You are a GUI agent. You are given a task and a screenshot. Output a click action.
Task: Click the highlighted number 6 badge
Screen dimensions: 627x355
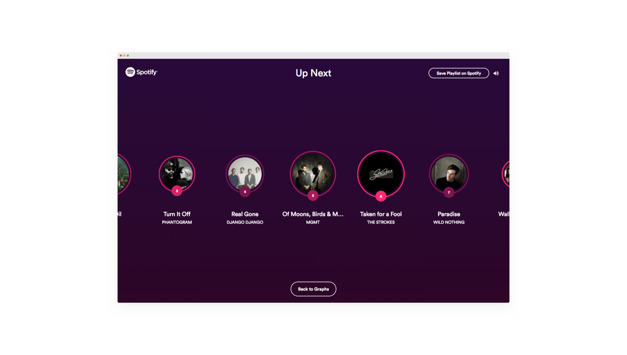click(381, 196)
